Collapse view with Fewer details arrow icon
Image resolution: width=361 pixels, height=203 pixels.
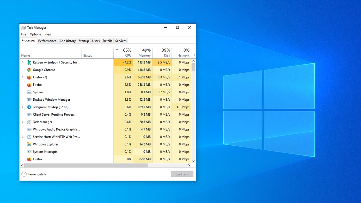24,174
